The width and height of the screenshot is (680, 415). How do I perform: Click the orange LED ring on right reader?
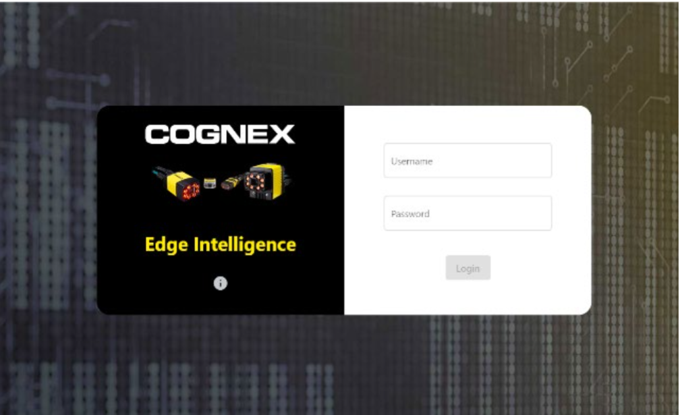255,182
